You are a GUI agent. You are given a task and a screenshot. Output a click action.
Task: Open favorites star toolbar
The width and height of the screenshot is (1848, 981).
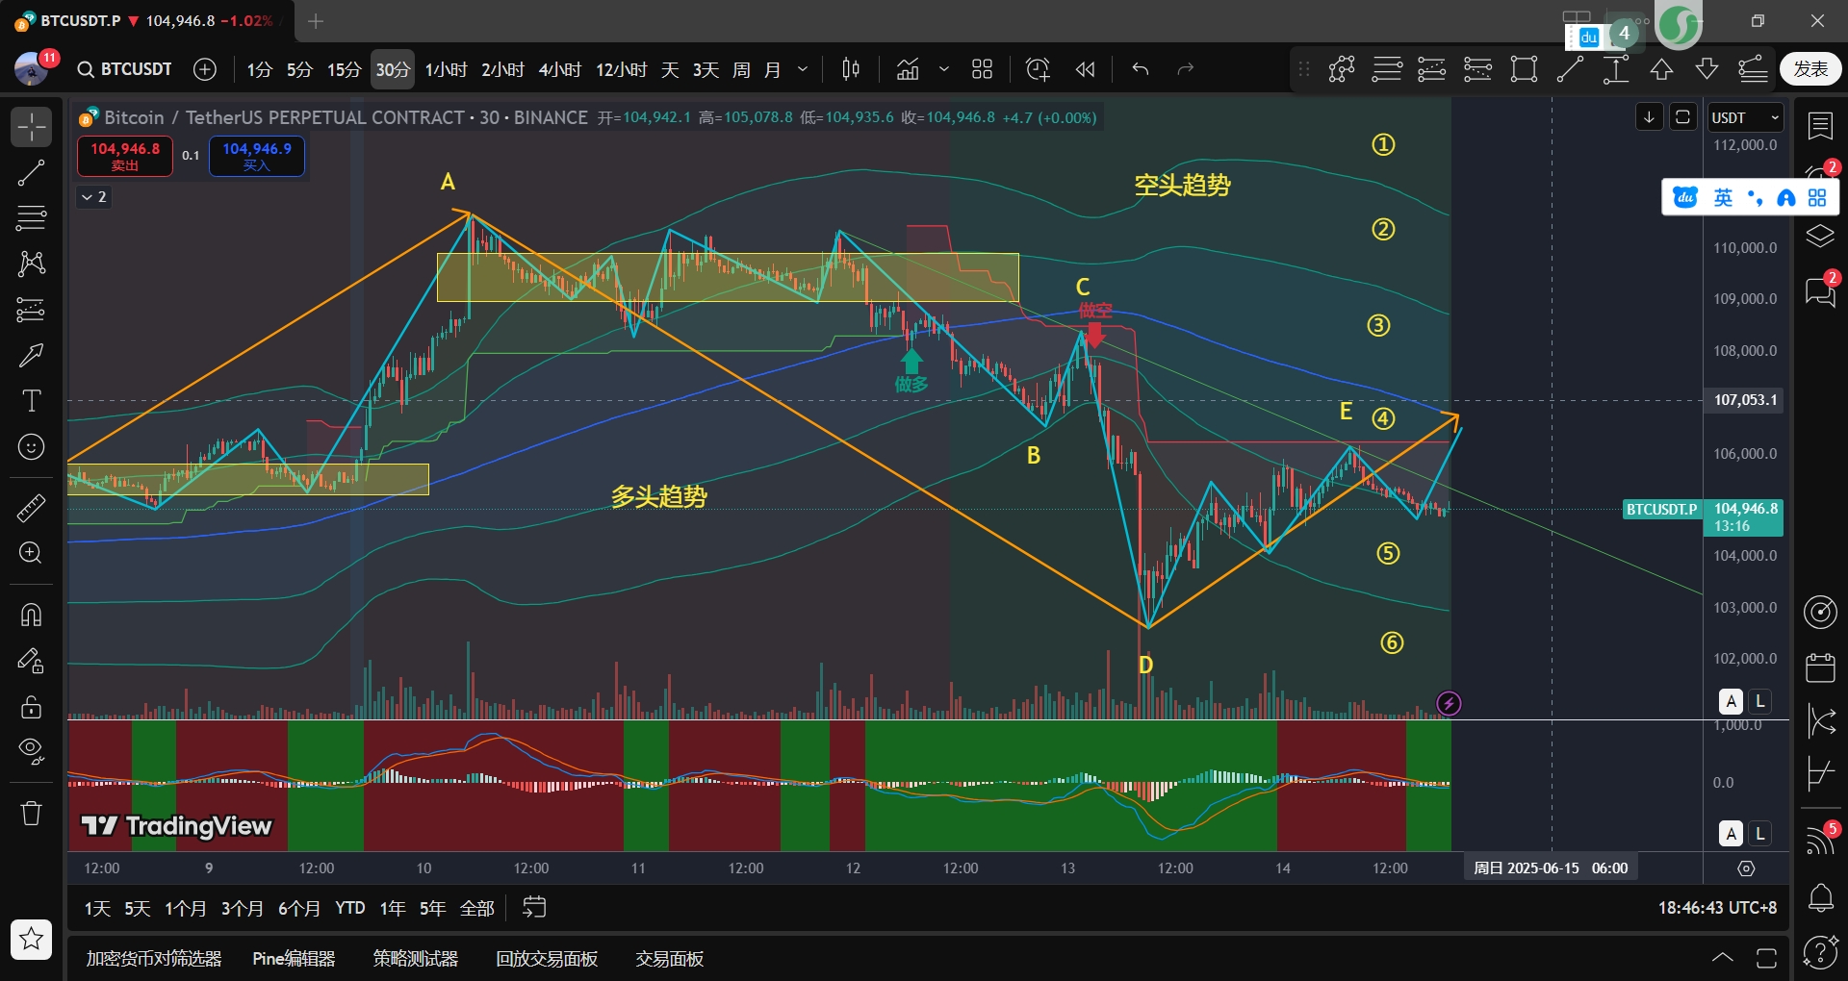point(31,939)
